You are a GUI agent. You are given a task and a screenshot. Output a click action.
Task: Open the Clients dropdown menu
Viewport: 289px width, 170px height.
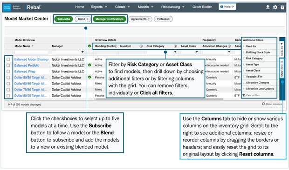(x=123, y=7)
